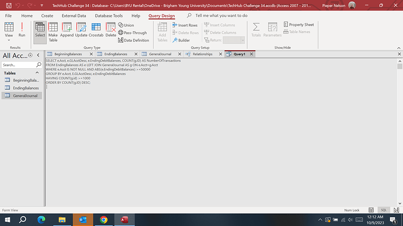This screenshot has width=403, height=226.
Task: Toggle the Totals sigma button
Action: 256,30
